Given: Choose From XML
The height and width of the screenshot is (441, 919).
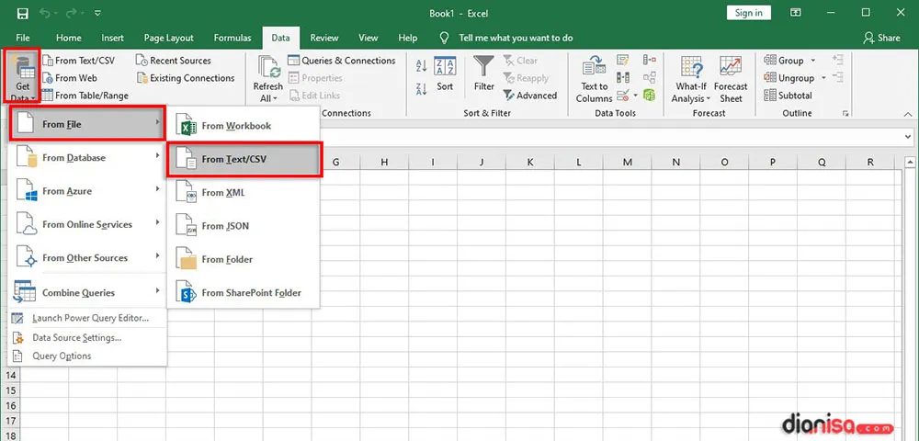Looking at the screenshot, I should pos(244,193).
